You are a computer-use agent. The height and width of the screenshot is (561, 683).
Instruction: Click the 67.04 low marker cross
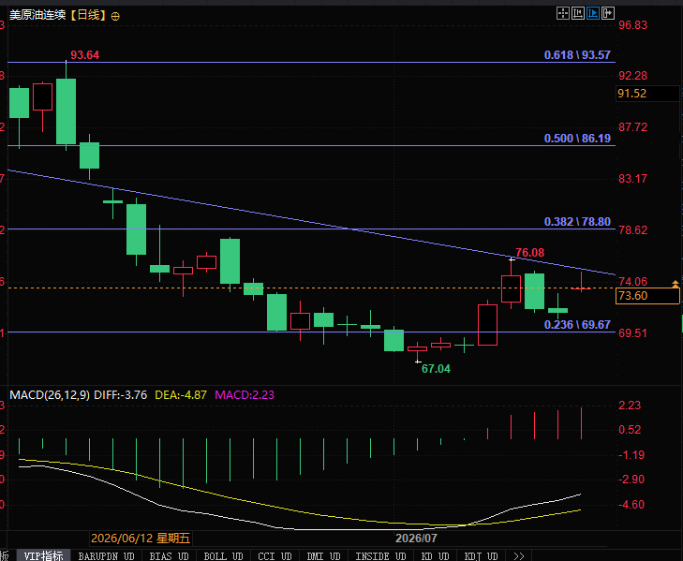pyautogui.click(x=418, y=362)
